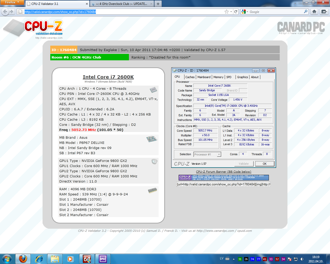Image resolution: width=330 pixels, height=264 pixels.
Task: Select the About tab in CPU-Z image
Action: click(x=255, y=77)
